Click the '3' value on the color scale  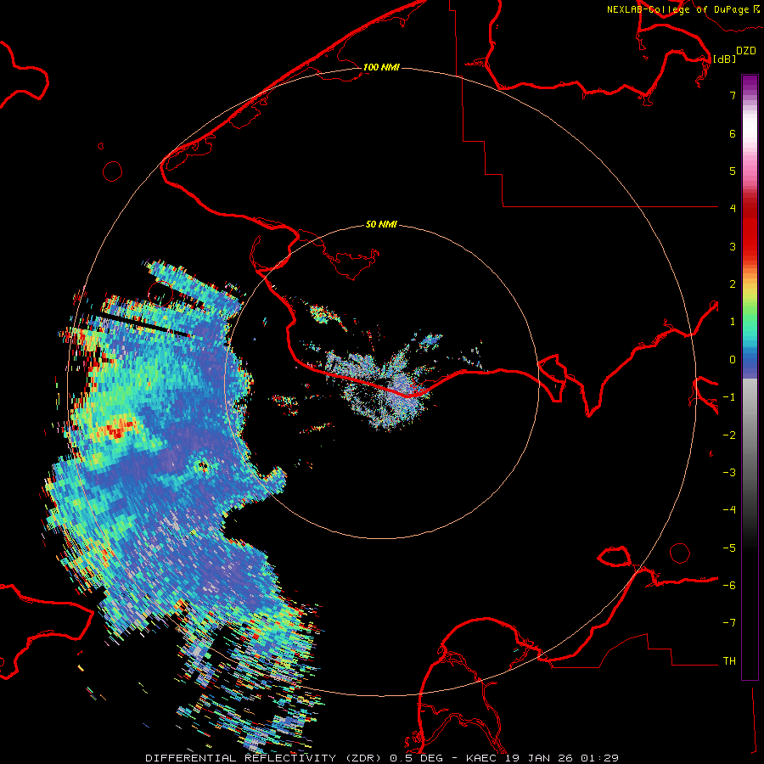click(733, 246)
